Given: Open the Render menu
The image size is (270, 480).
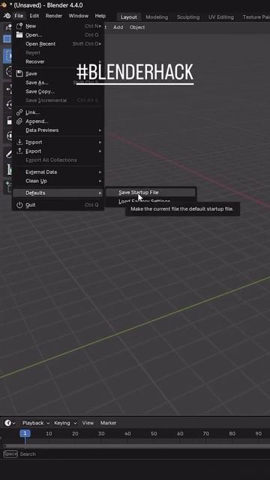Looking at the screenshot, I should 54,16.
